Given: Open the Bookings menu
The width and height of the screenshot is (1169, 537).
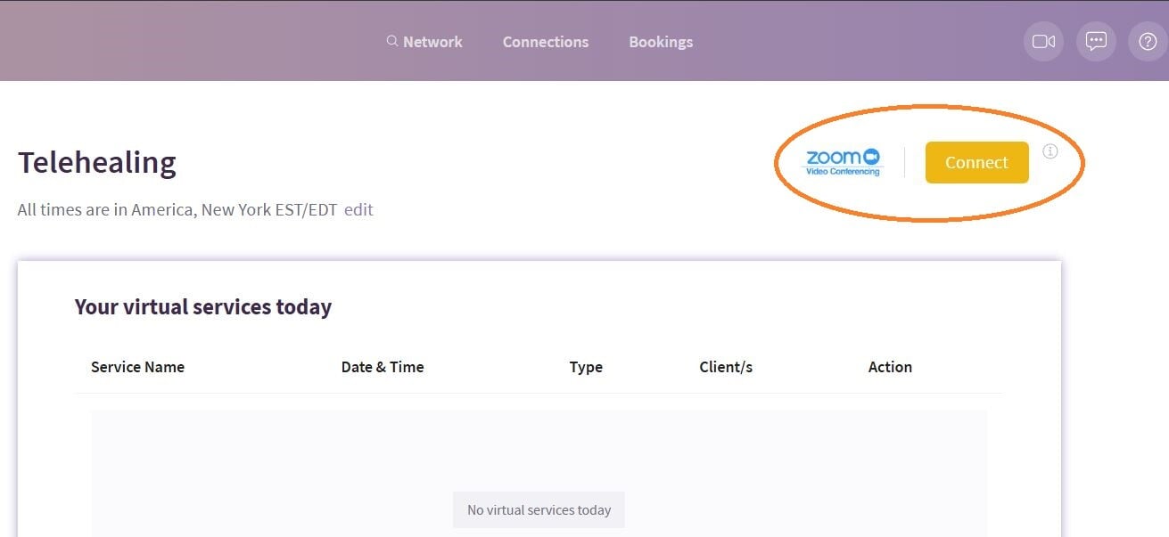Looking at the screenshot, I should pos(661,42).
